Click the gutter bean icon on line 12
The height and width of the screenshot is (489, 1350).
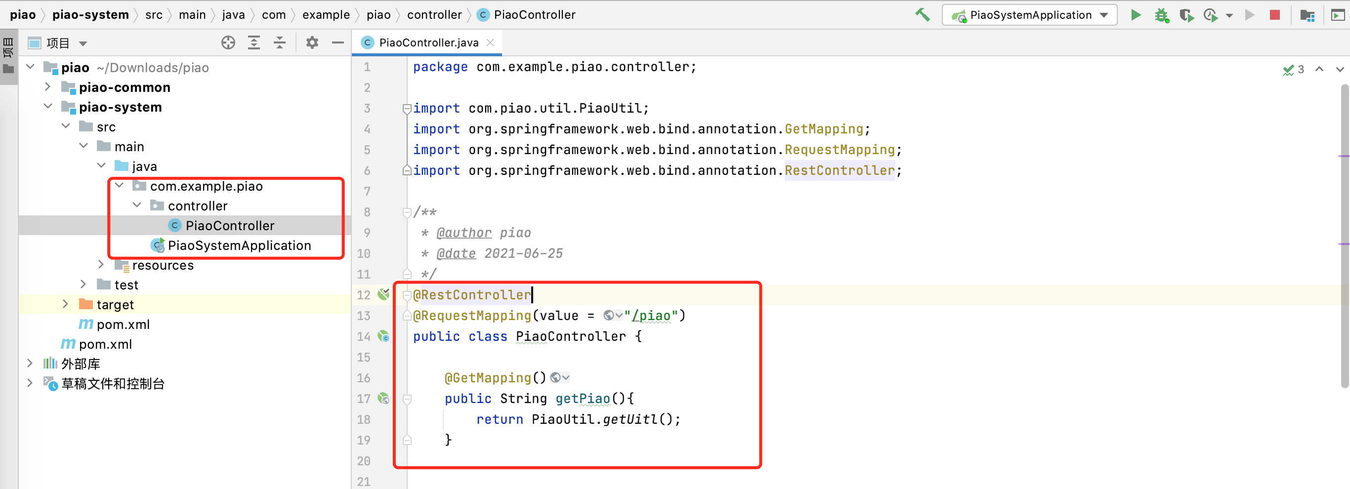(x=383, y=294)
